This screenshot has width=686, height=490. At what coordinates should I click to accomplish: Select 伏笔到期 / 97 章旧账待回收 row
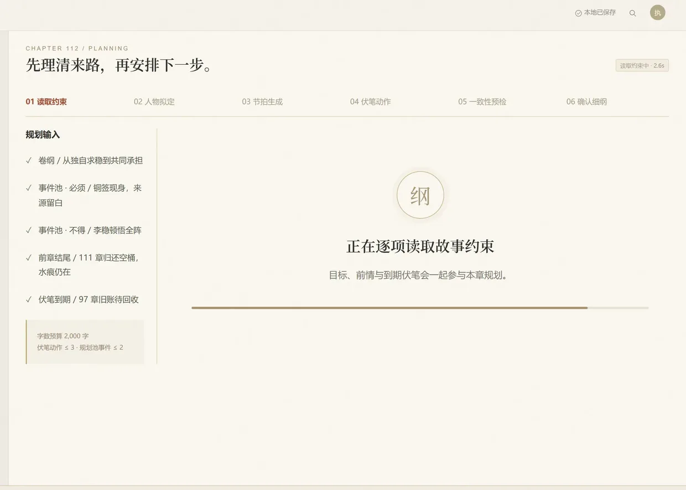tap(85, 300)
